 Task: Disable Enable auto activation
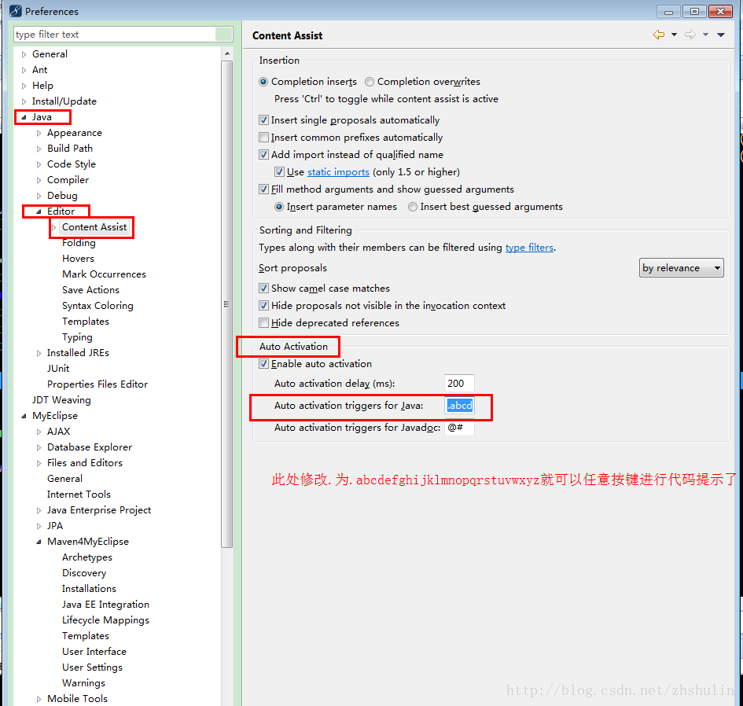(264, 364)
